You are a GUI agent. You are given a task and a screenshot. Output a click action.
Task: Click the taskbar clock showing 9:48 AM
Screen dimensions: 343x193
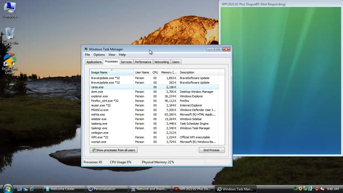333,189
